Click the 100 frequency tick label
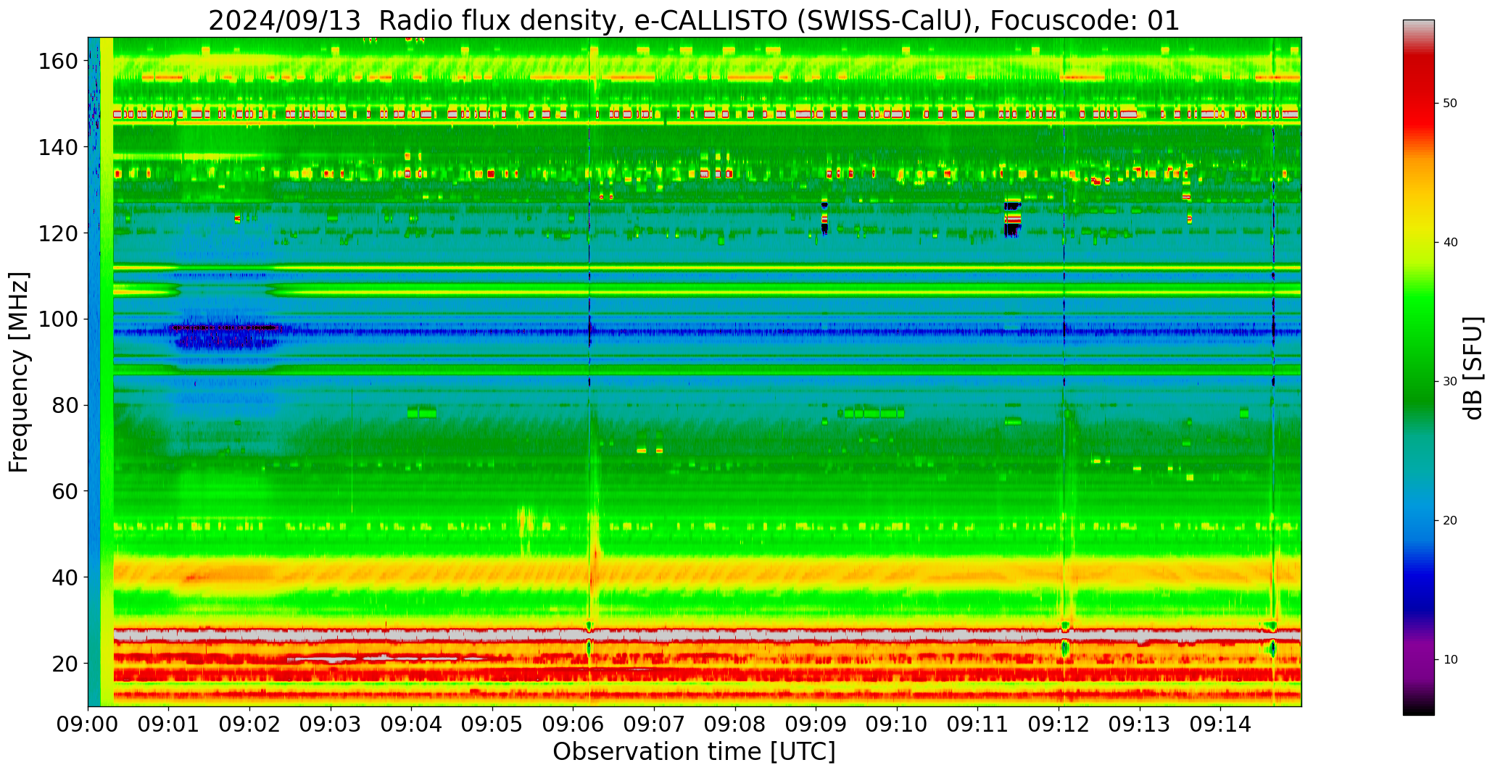The image size is (1495, 773). (59, 319)
